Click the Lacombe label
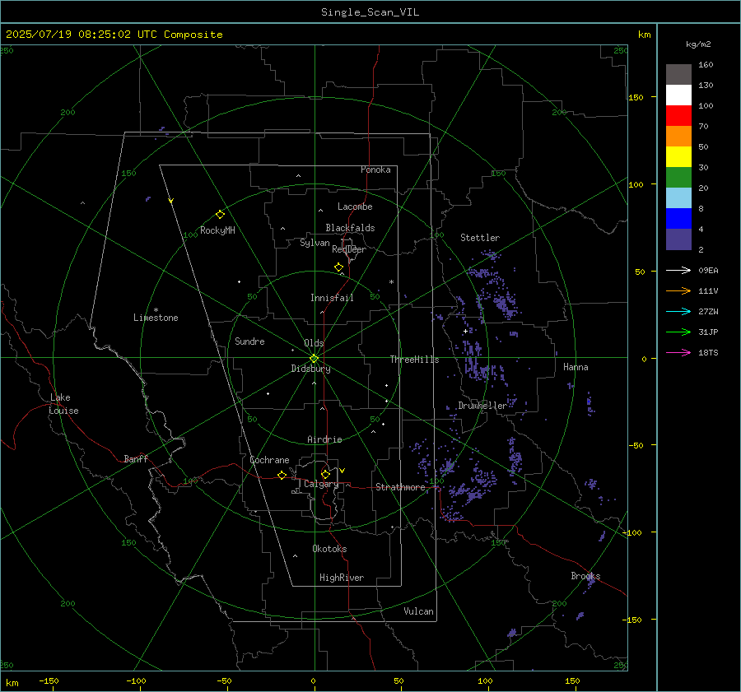Screen dimensions: 741x692 click(355, 207)
